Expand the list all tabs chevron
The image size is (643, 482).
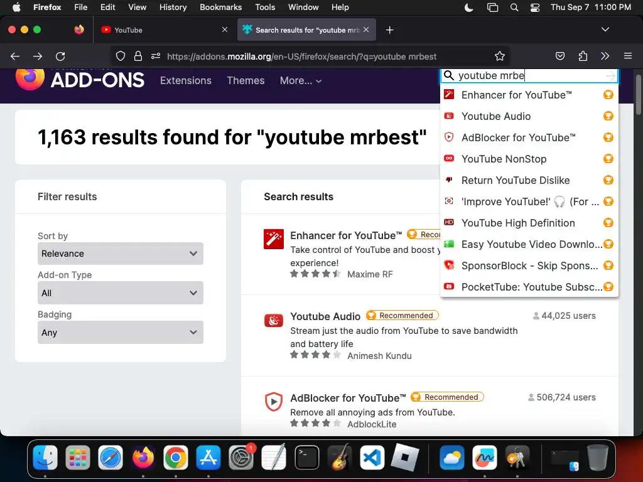coord(605,29)
